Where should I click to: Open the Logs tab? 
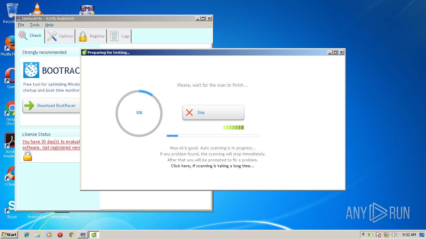119,36
